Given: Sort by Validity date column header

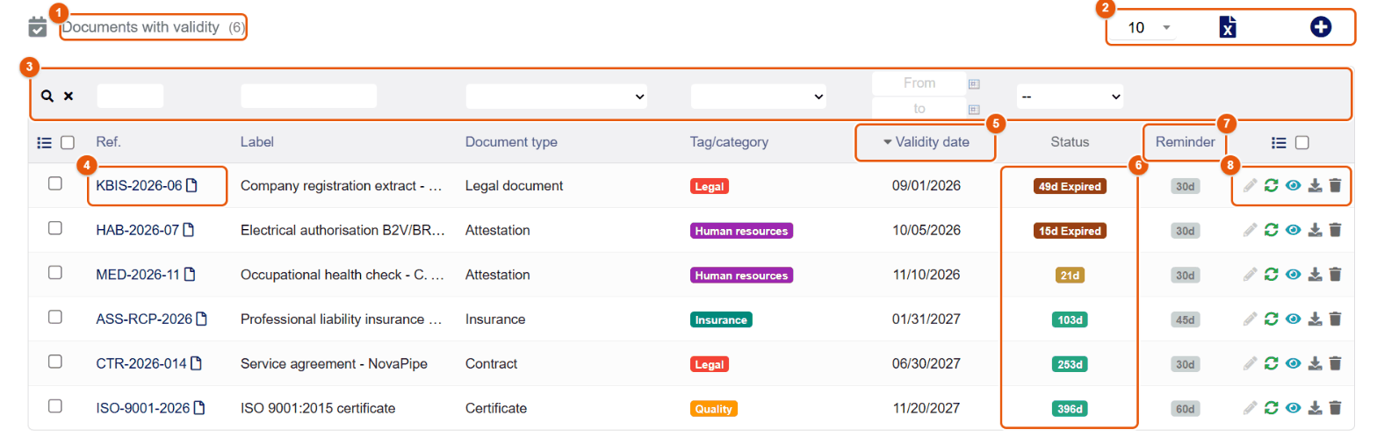Looking at the screenshot, I should coord(932,142).
